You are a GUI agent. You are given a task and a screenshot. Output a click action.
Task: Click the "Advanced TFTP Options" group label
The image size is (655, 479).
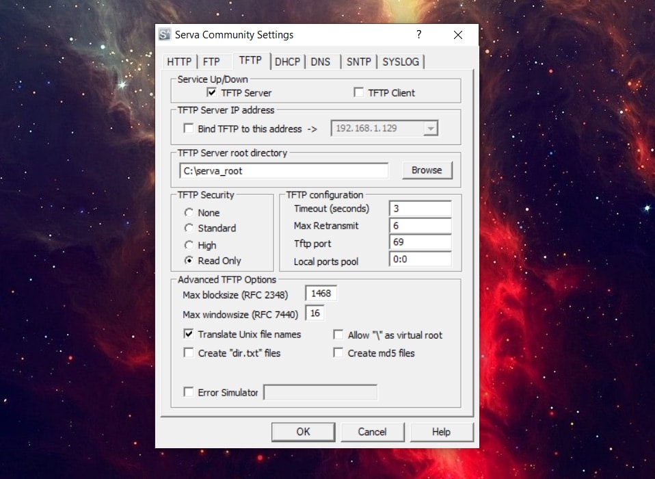[227, 280]
